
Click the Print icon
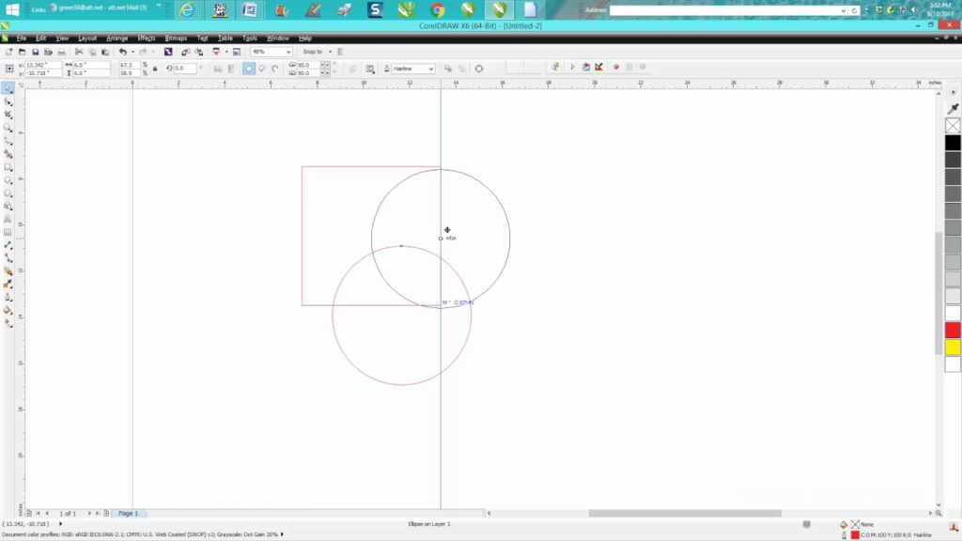tap(61, 53)
